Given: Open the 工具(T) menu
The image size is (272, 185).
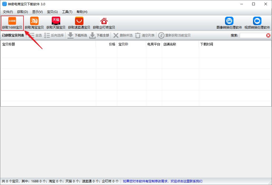Looking at the screenshot, I should [67, 12].
